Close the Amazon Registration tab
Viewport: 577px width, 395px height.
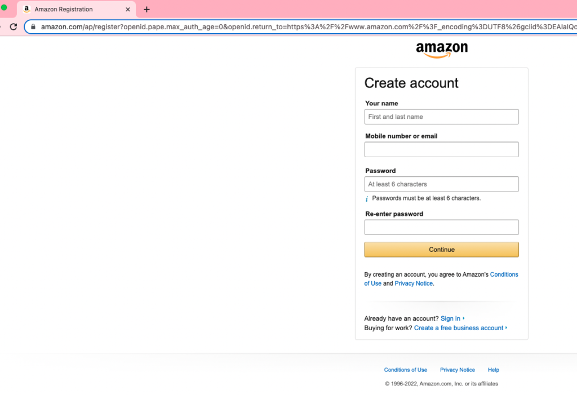pos(128,10)
